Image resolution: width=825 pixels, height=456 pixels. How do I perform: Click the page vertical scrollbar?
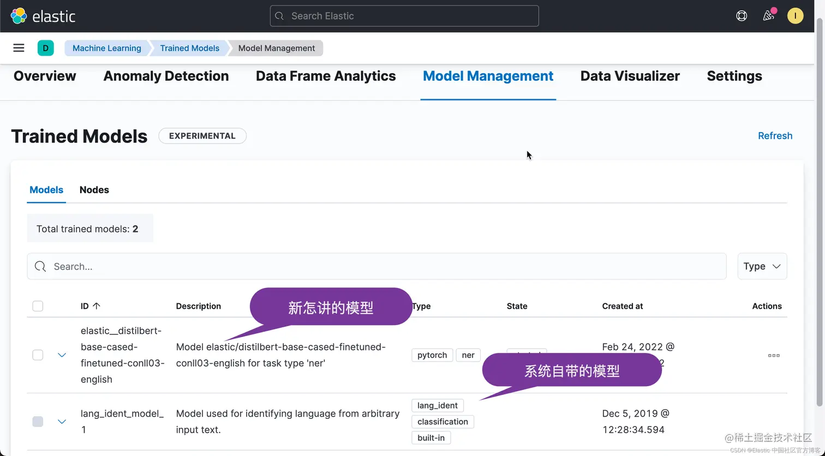[x=820, y=213]
